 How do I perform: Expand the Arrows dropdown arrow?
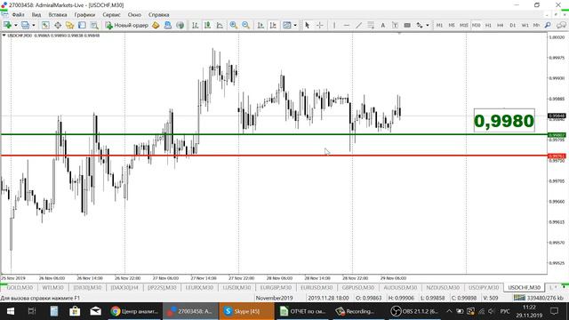pos(428,25)
